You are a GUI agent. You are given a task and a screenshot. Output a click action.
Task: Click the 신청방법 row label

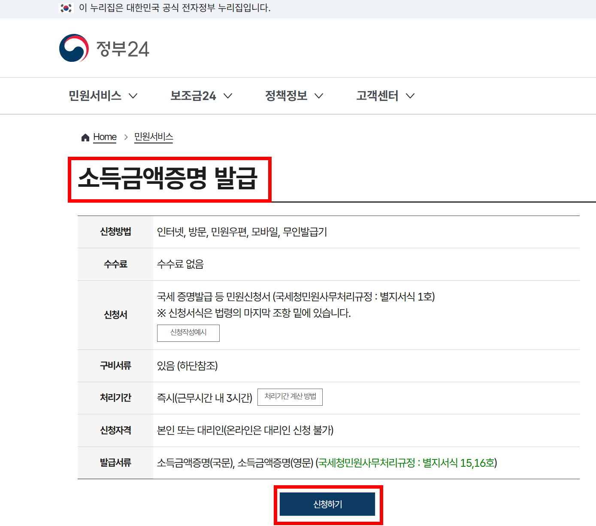click(115, 232)
